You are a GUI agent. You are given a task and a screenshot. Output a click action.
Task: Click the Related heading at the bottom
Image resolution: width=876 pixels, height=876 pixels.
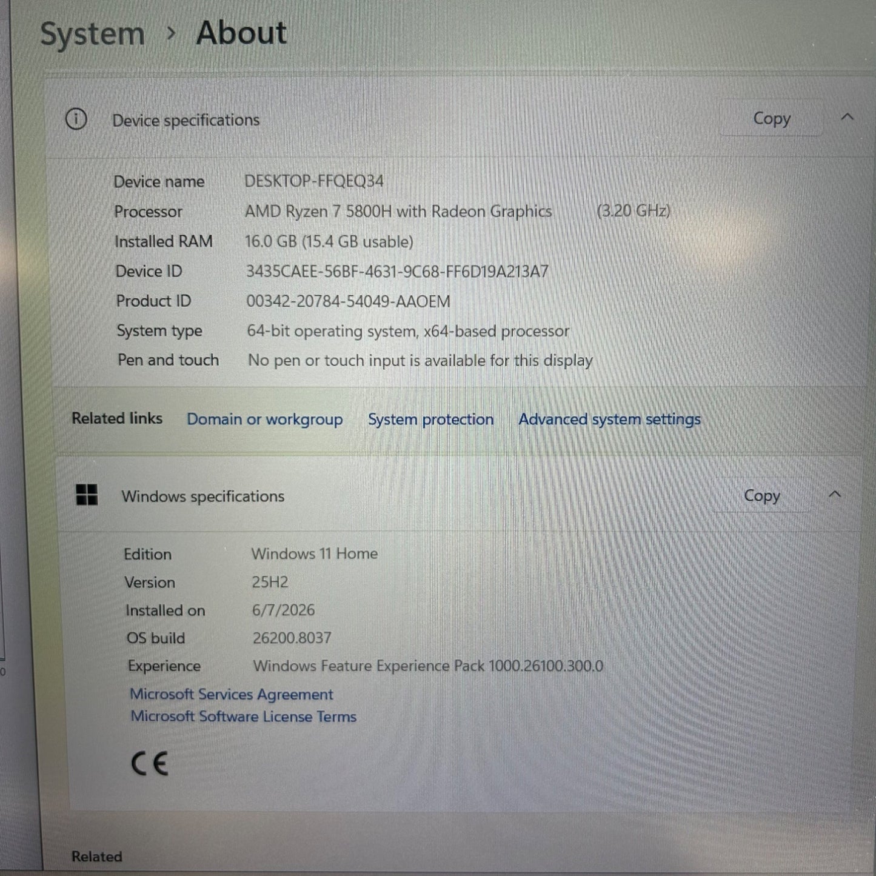tap(96, 857)
